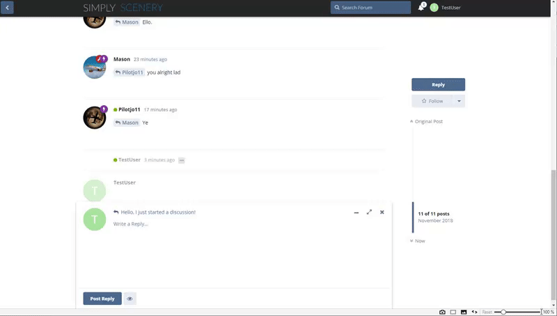Image resolution: width=557 pixels, height=316 pixels.
Task: Open the notifications bell
Action: 421,7
